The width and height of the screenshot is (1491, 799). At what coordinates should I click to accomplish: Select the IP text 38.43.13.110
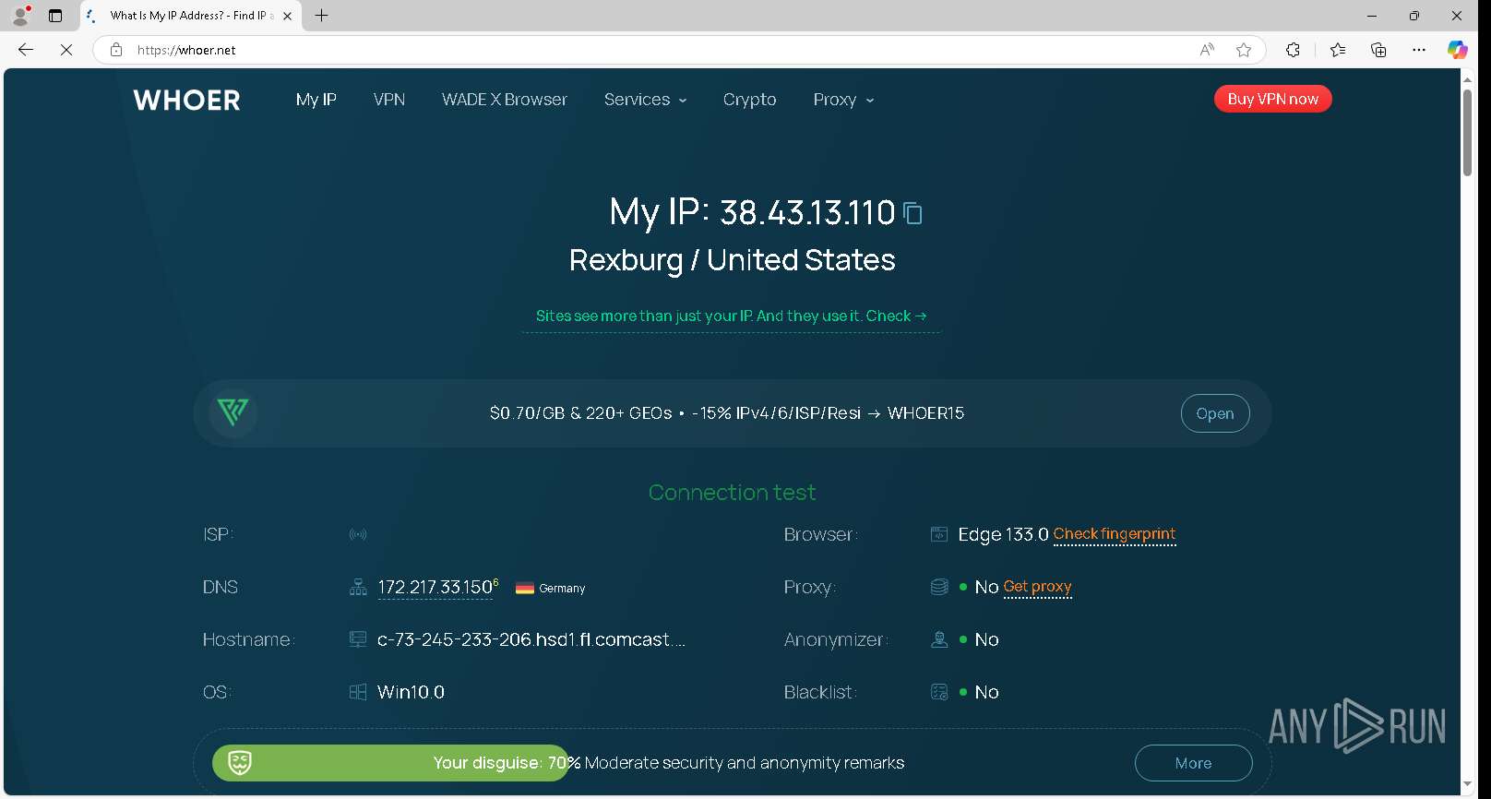pyautogui.click(x=807, y=213)
